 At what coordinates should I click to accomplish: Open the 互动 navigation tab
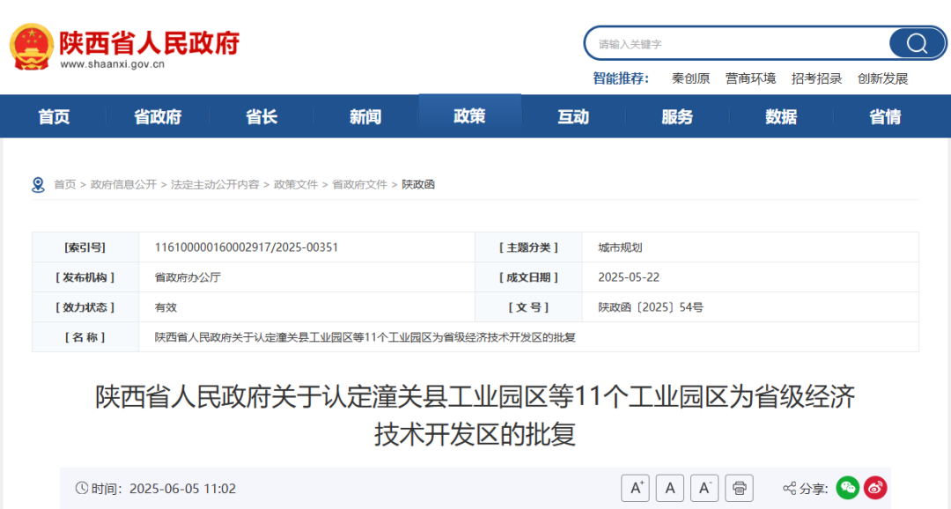point(573,116)
